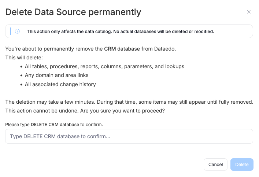Click the blue Delete button
The image size is (259, 177).
[x=242, y=165]
